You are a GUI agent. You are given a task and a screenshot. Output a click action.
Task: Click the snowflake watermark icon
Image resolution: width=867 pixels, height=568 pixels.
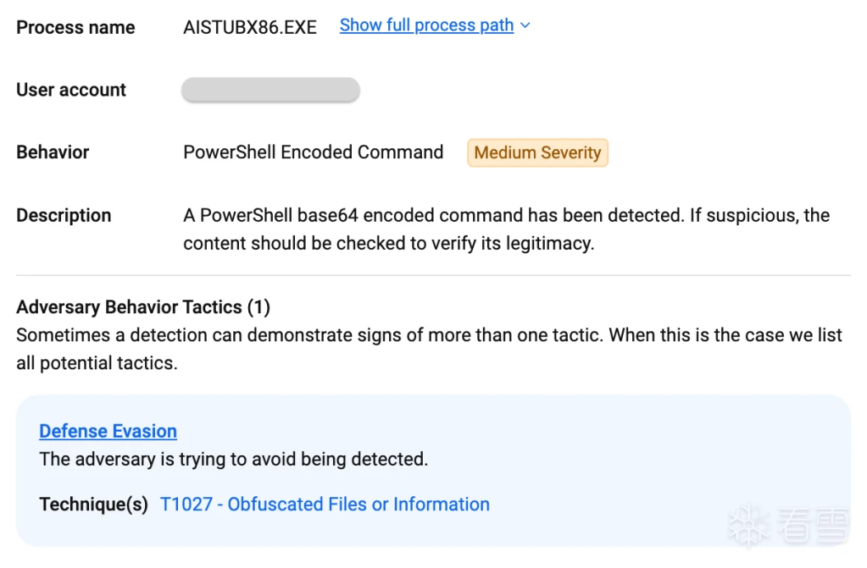coord(748,525)
